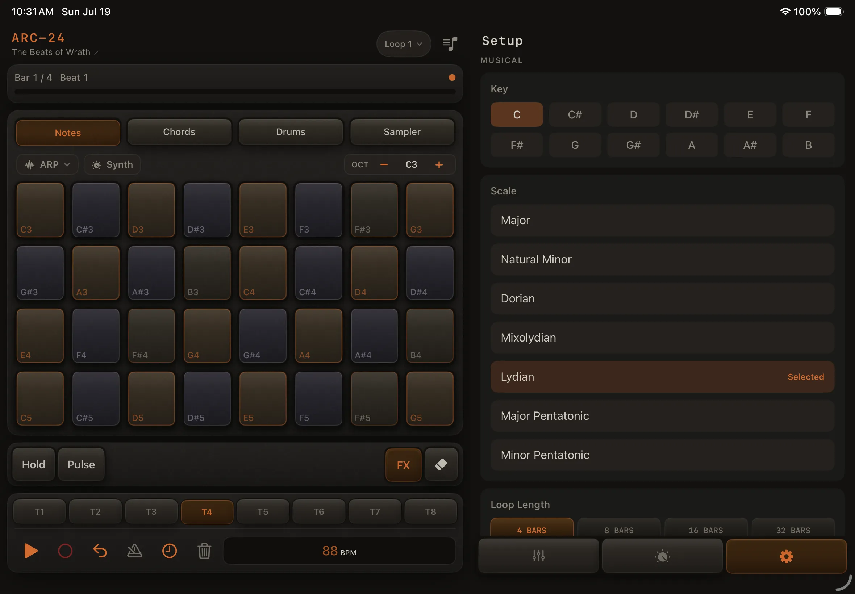Image resolution: width=855 pixels, height=594 pixels.
Task: Choose the Major scale
Action: point(662,220)
